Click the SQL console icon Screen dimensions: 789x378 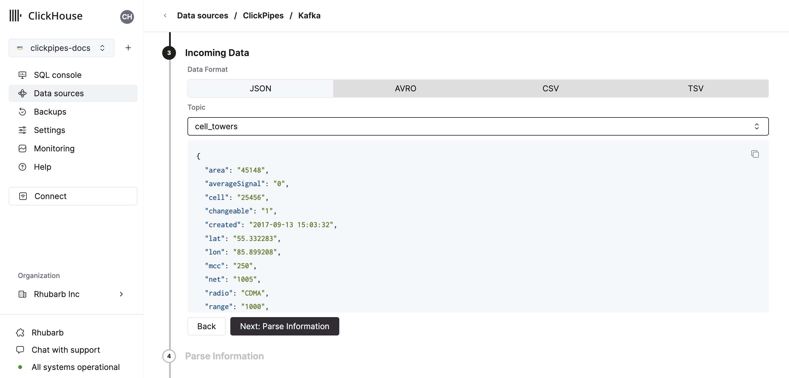23,75
